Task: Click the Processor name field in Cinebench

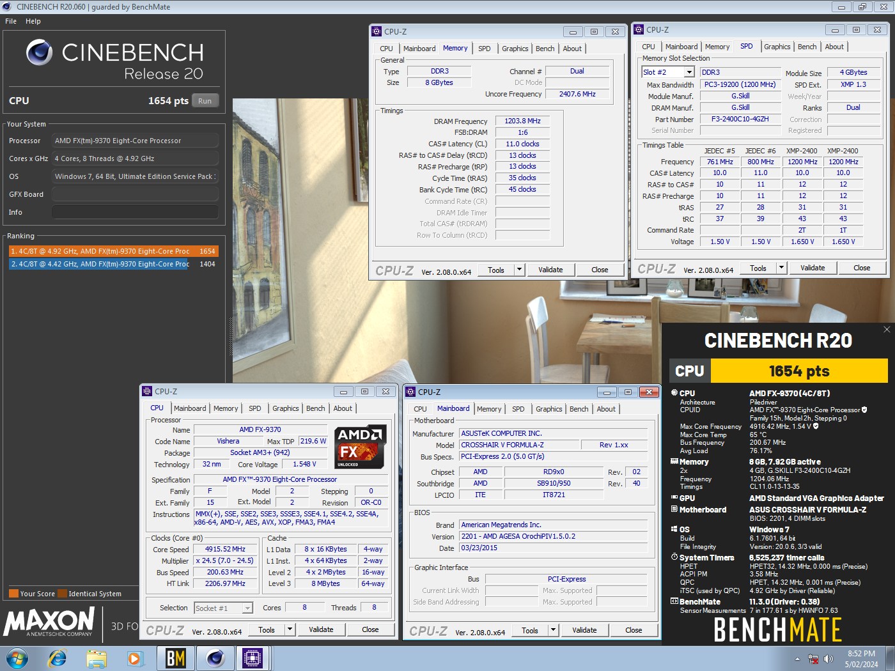Action: coord(135,141)
